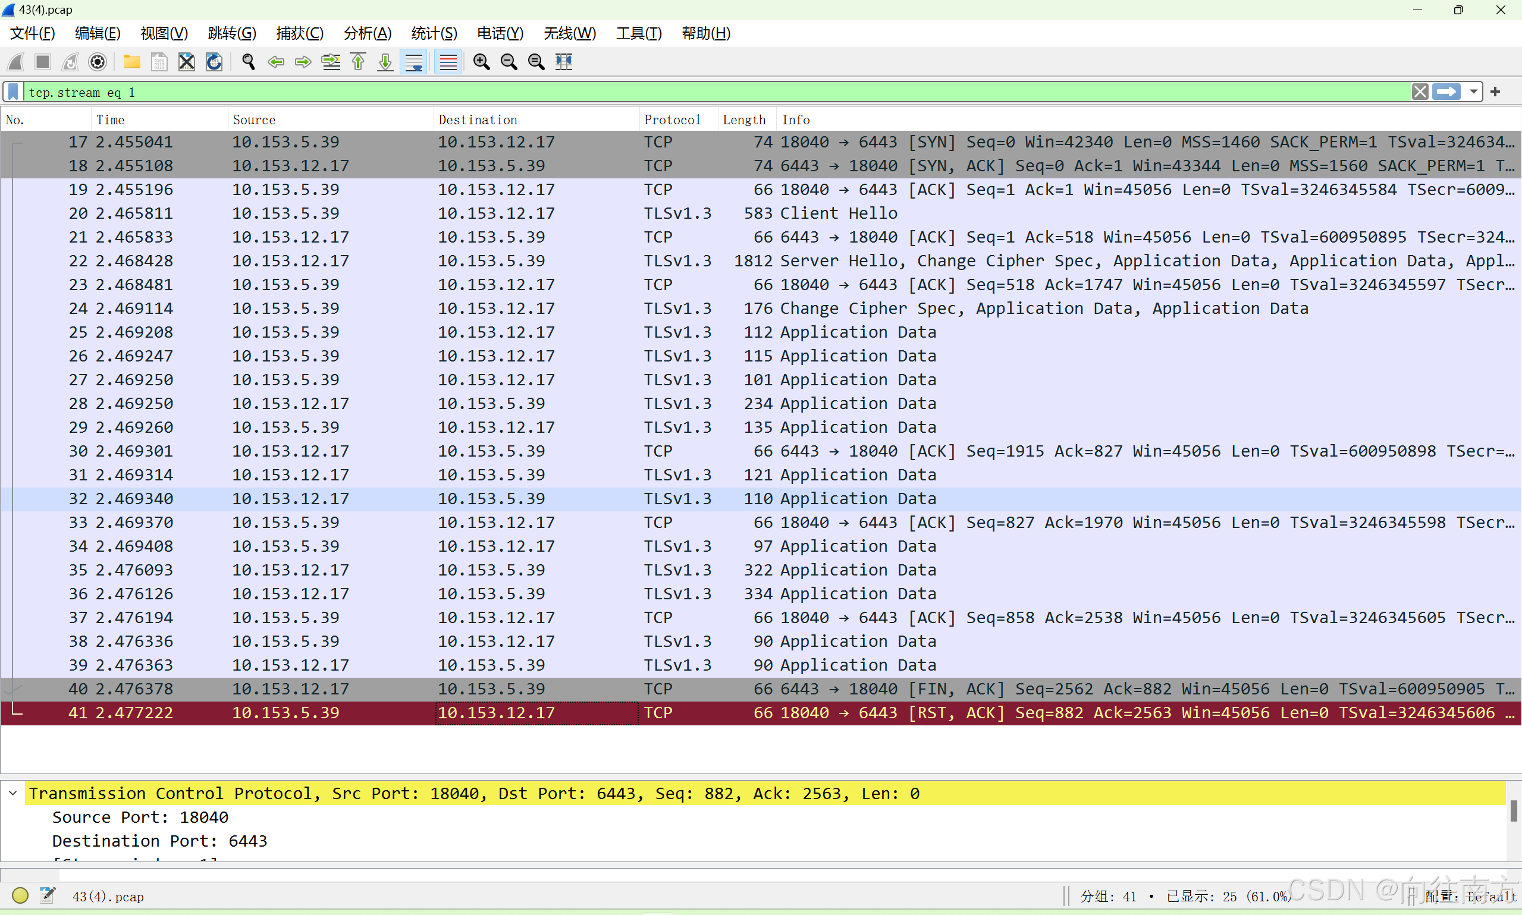
Task: Click the restart current capture icon
Action: point(70,62)
